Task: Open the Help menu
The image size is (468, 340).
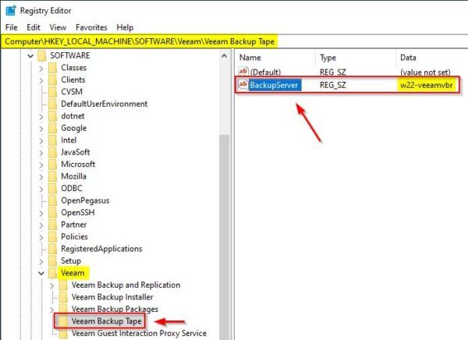Action: tap(125, 27)
